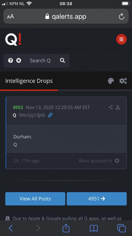Open Safari share sheet icon
This screenshot has height=236, width=132.
coord(66,228)
